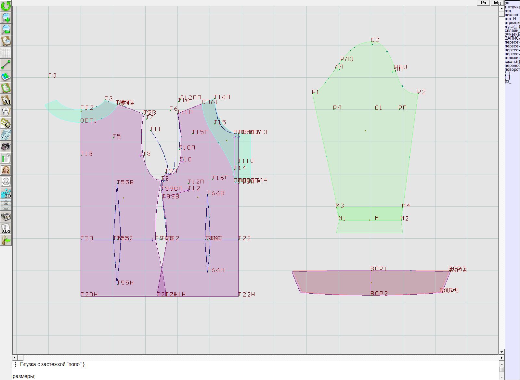Select the 'дуга' operator in the list
520x380 pixels.
point(512,27)
